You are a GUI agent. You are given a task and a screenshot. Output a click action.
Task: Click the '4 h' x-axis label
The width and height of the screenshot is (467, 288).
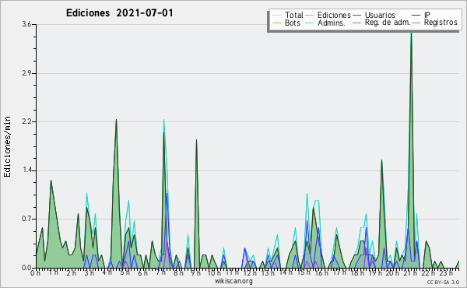pos(107,272)
